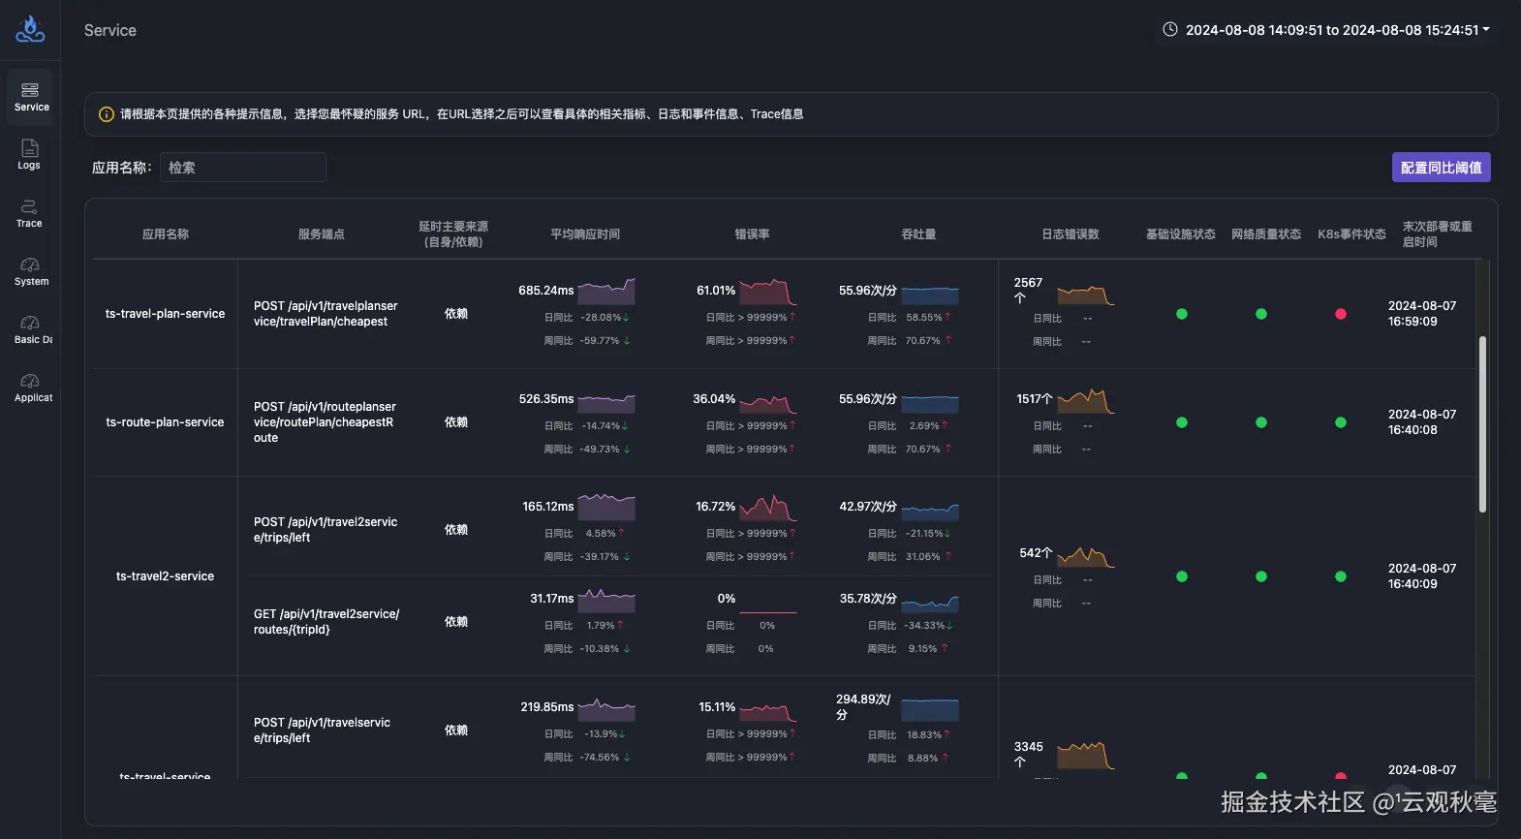Viewport: 1521px width, 839px height.
Task: Open endpoint POST routePlan/cheapestRoute
Action: click(325, 422)
